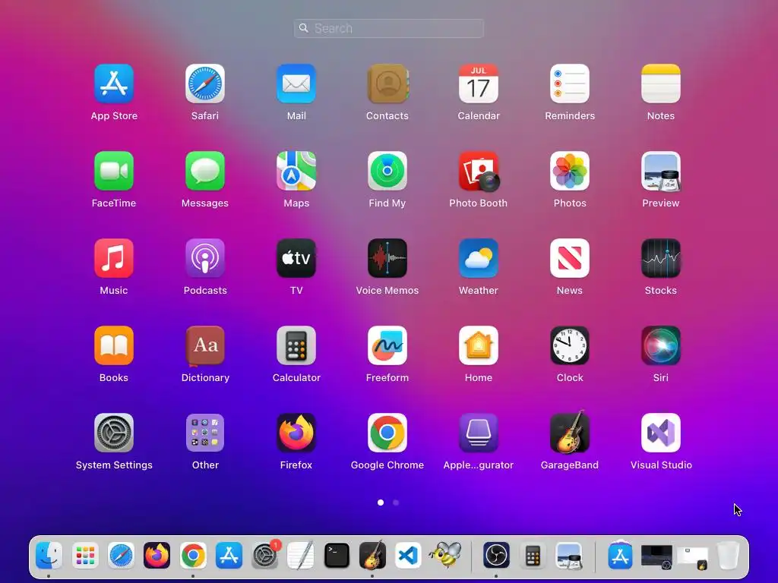Open the Home app
Image resolution: width=778 pixels, height=583 pixels.
coord(479,345)
